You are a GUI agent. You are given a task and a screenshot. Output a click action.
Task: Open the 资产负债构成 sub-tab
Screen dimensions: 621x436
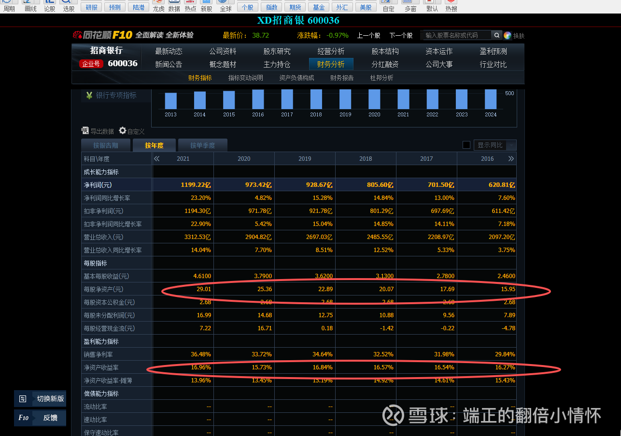click(x=296, y=78)
